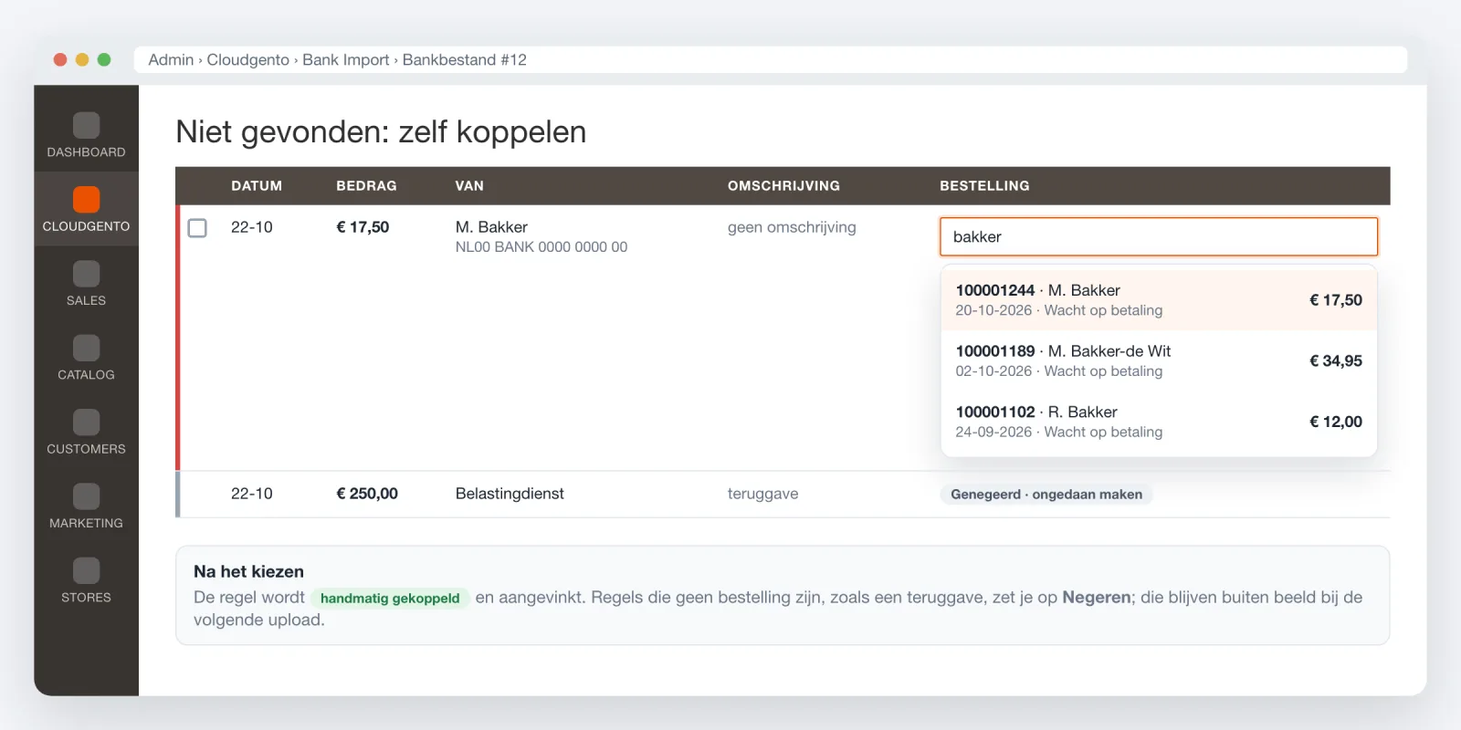Click the green maximize window dot

click(104, 59)
